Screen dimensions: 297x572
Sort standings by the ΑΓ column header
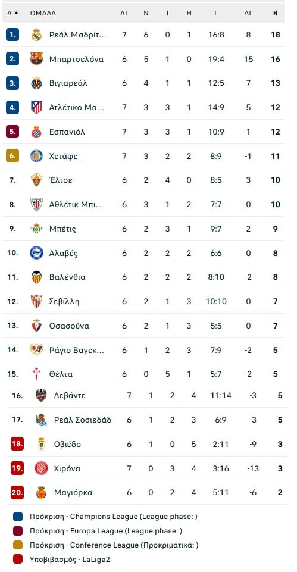124,14
